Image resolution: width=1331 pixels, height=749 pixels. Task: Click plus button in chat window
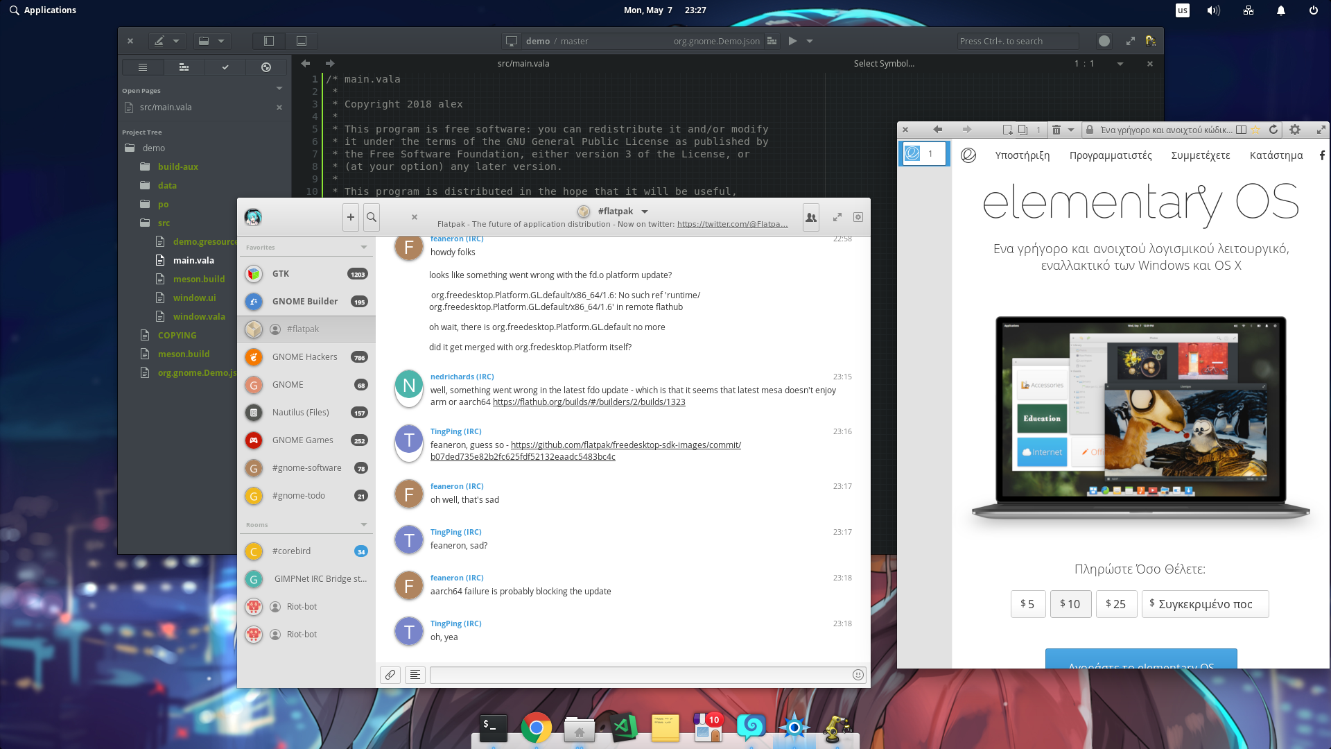tap(351, 217)
